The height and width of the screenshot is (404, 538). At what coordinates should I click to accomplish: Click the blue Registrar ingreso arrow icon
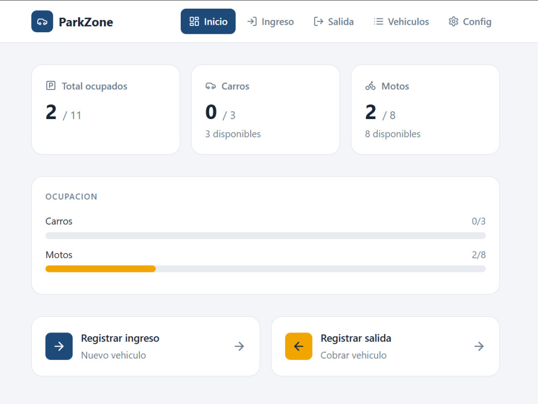click(59, 346)
